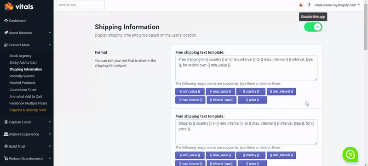Screen dimensions: 368x166
Task: Click the Reduce Abandonment cart icon
Action: [x=6, y=159]
